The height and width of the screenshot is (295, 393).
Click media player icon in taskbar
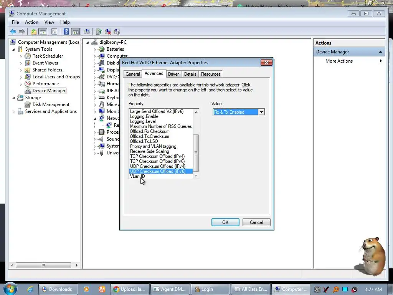[x=86, y=289]
